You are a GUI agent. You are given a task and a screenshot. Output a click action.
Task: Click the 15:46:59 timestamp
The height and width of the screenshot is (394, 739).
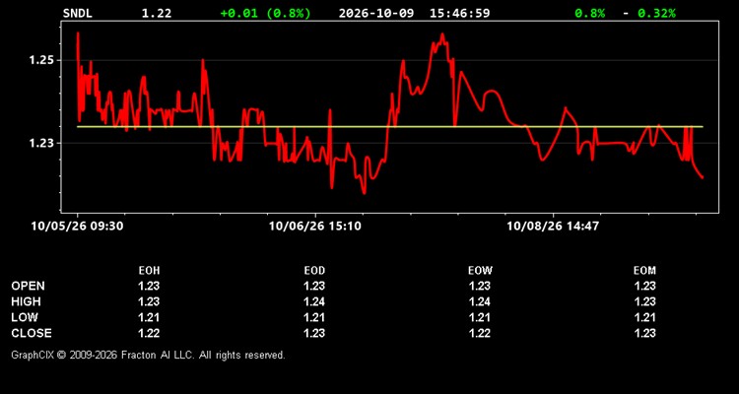tap(459, 13)
